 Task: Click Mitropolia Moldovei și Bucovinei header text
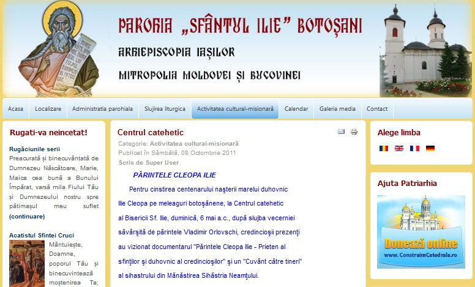(209, 76)
